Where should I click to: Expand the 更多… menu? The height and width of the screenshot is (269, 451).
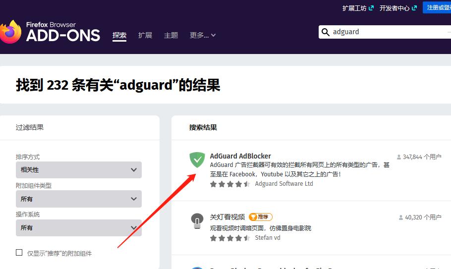[203, 35]
